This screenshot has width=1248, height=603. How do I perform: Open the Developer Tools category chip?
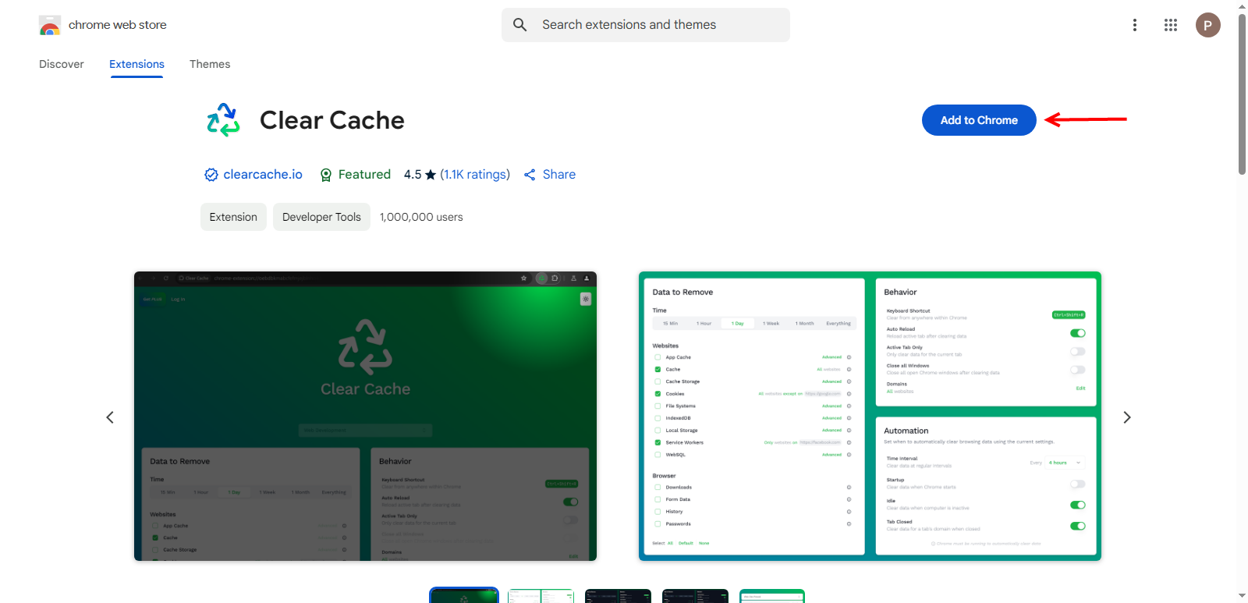coord(321,217)
